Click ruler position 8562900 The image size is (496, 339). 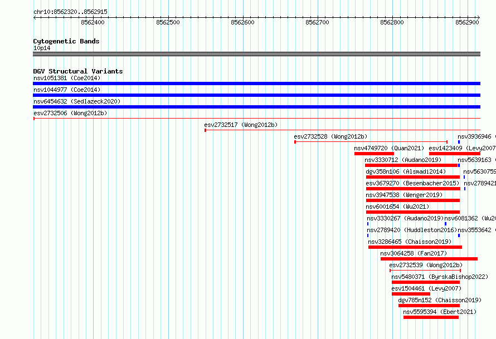point(467,22)
